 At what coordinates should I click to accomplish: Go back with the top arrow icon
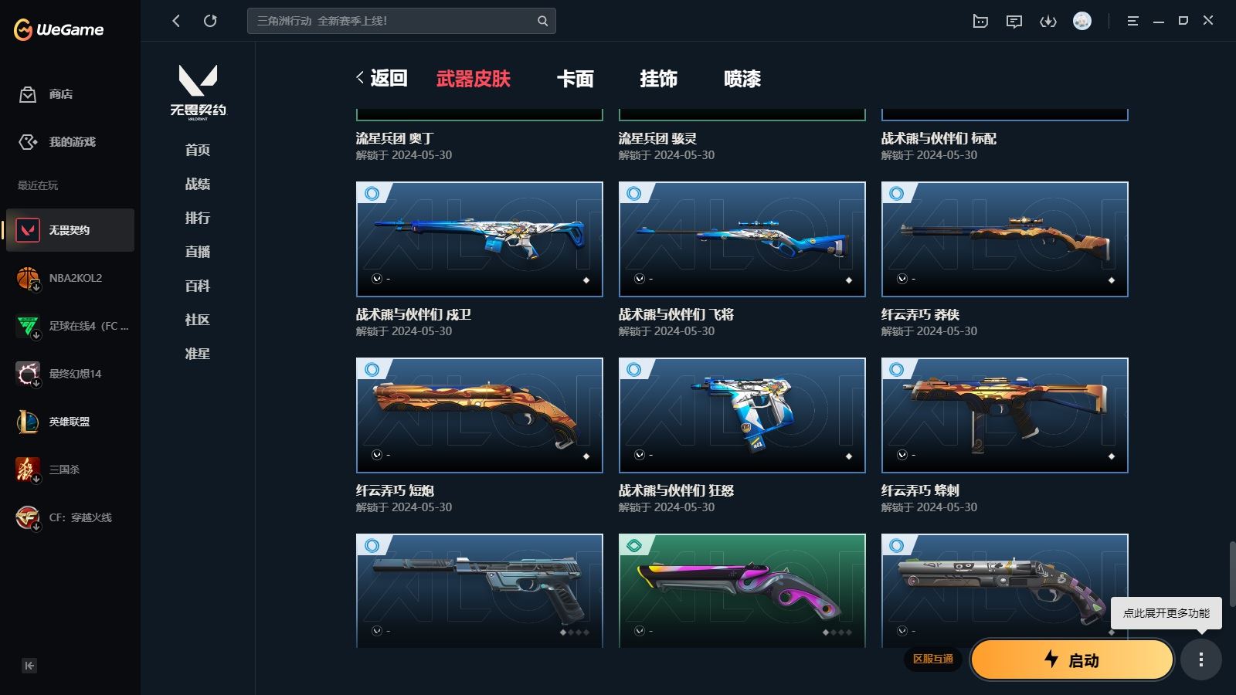(176, 21)
